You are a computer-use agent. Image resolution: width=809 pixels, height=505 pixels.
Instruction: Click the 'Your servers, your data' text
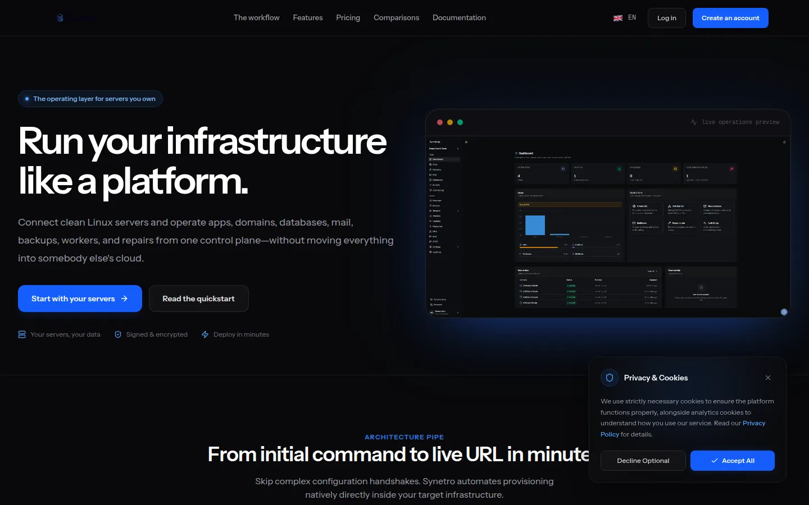tap(65, 334)
